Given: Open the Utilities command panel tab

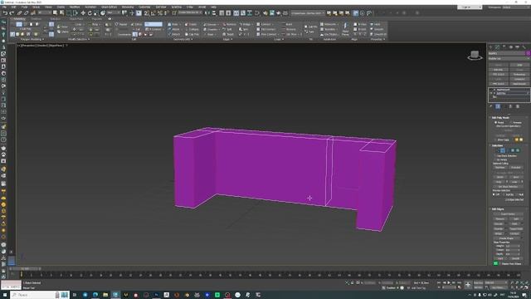Looking at the screenshot, I should (x=524, y=47).
